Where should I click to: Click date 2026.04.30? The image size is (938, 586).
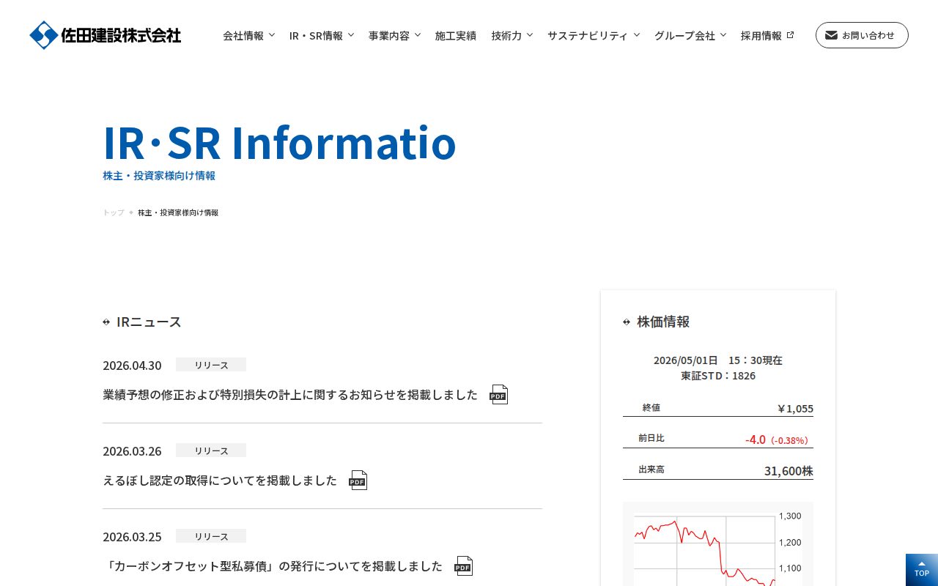coord(132,366)
